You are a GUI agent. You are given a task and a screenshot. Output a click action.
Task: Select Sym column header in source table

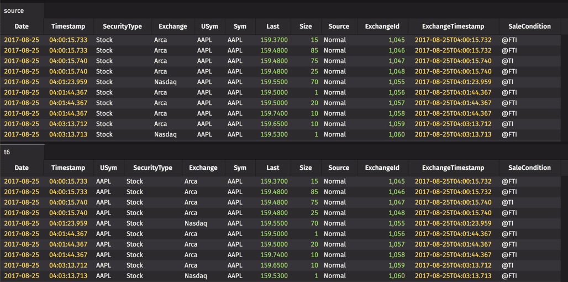(x=240, y=26)
